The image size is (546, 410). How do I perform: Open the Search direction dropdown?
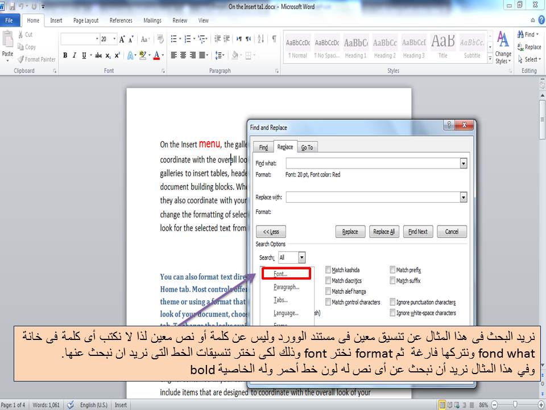coord(302,257)
